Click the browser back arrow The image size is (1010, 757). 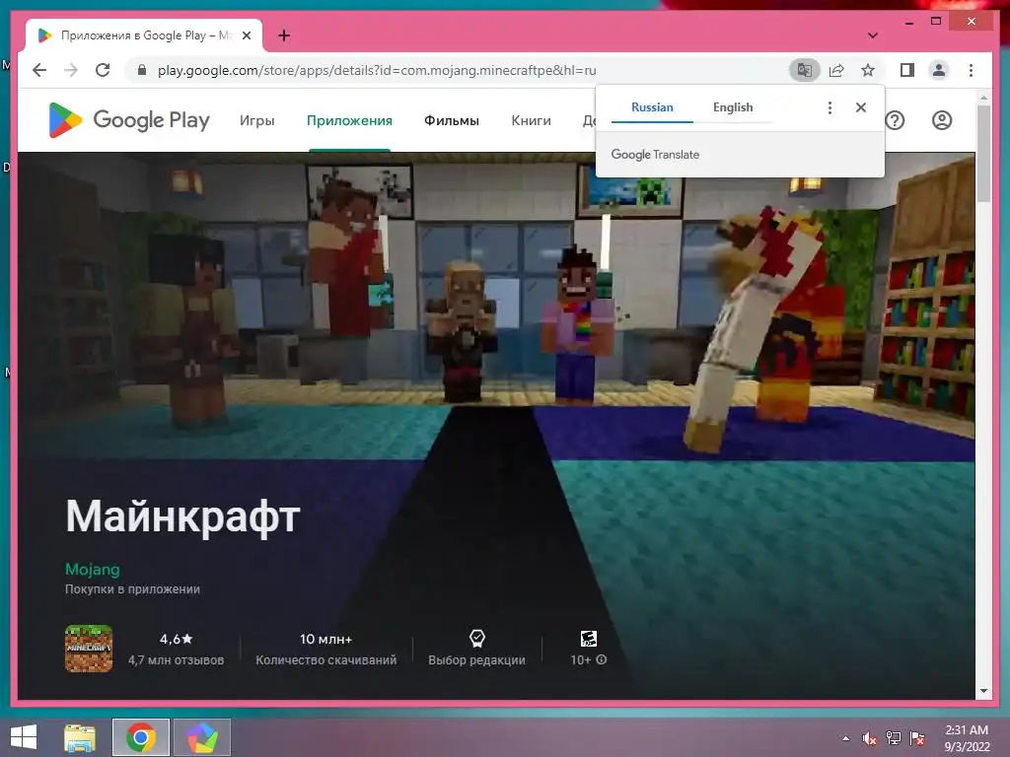[39, 70]
